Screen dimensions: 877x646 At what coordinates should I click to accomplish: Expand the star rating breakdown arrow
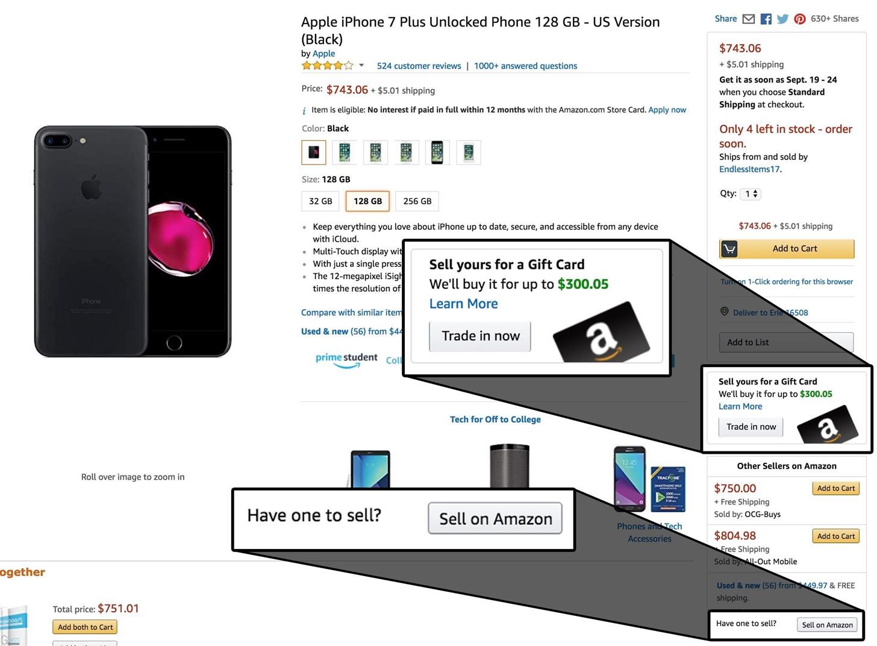pos(361,65)
